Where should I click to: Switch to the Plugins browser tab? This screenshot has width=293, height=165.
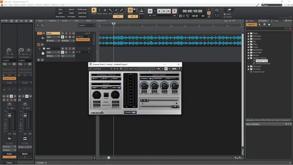tap(264, 21)
